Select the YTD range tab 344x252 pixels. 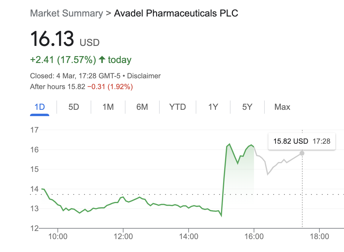click(x=177, y=107)
